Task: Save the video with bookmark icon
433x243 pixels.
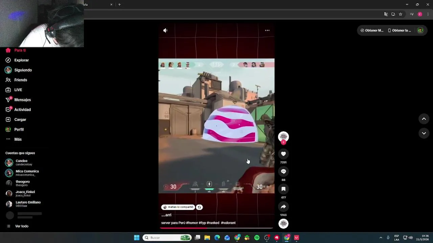Action: click(283, 189)
